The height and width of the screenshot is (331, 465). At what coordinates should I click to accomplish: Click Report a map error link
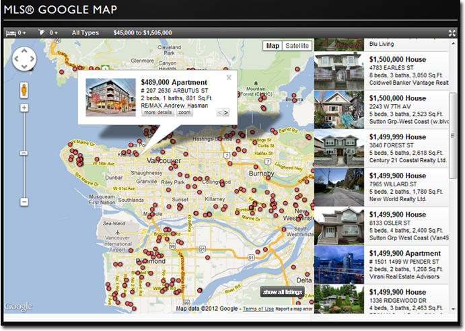(x=294, y=309)
